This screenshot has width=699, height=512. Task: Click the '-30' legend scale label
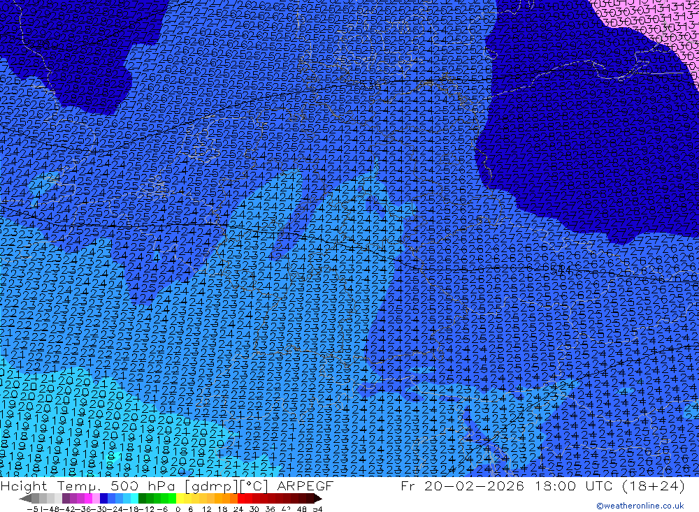(100, 509)
